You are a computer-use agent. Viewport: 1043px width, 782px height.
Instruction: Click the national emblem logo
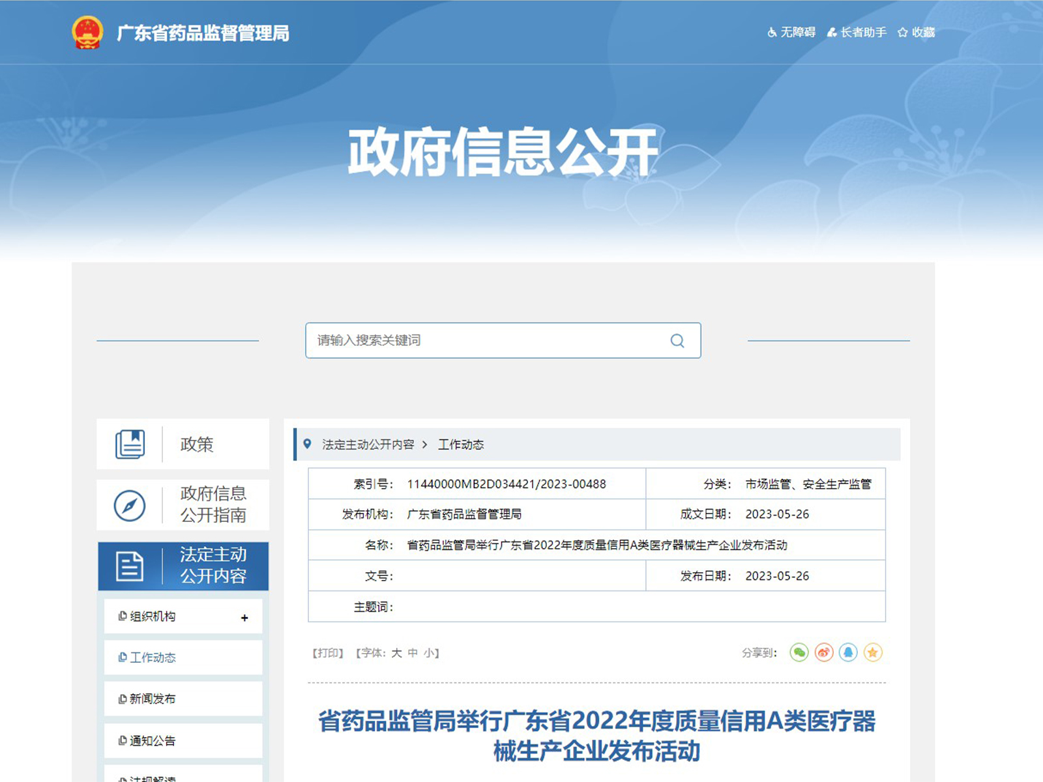[87, 33]
